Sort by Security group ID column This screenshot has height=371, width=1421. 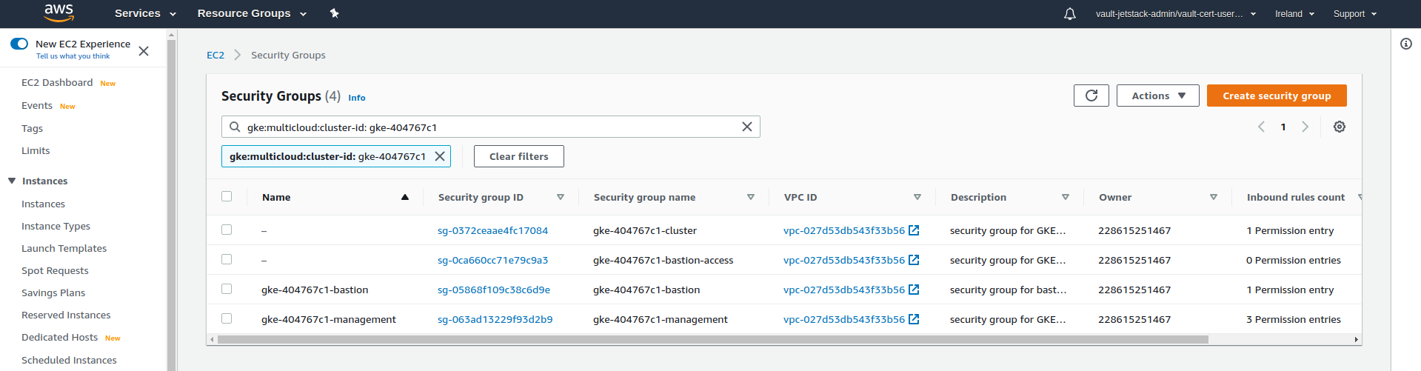(x=561, y=197)
